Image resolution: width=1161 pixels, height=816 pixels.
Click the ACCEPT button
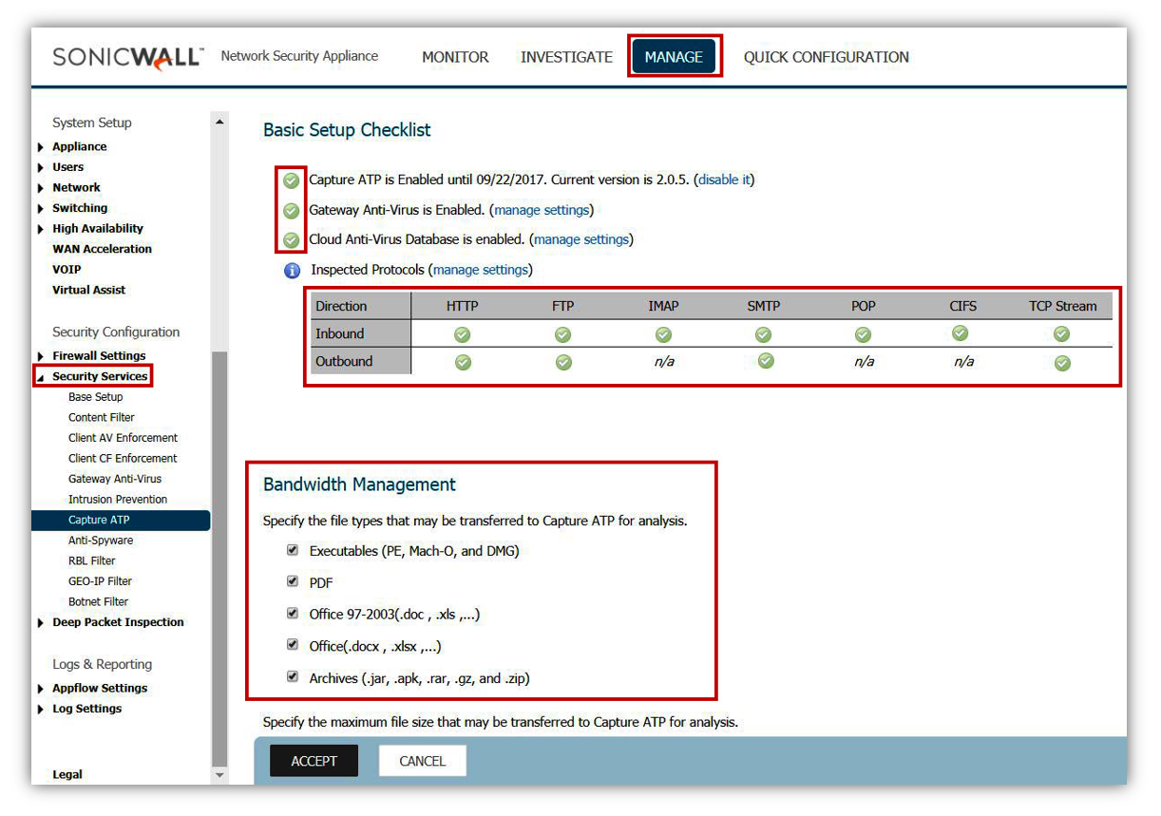[x=314, y=761]
